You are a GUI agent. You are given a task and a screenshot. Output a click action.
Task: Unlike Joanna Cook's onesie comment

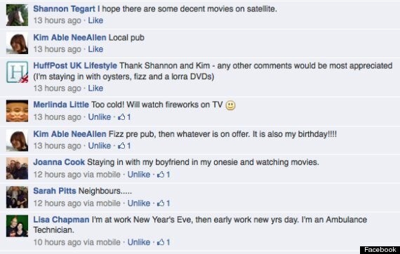coord(139,175)
